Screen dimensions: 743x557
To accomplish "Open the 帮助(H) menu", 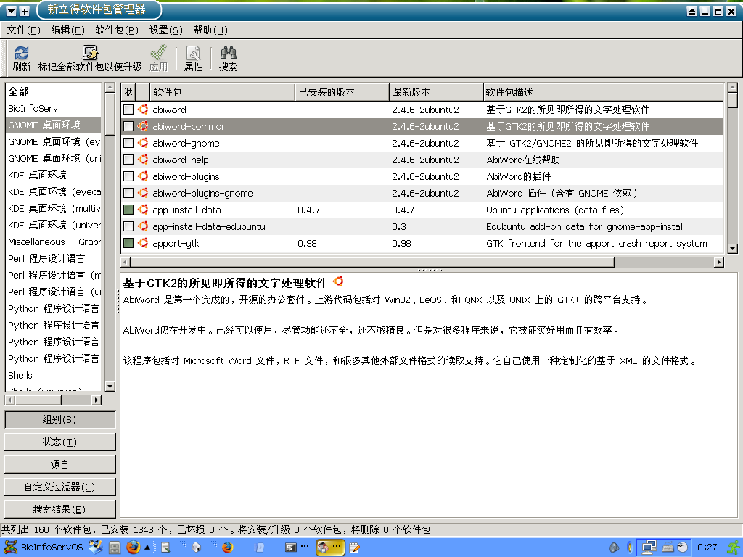I will 210,30.
